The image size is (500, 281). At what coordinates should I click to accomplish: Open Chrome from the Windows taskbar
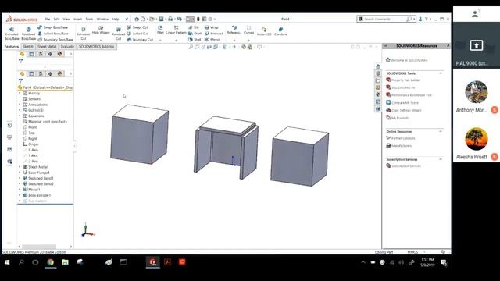pyautogui.click(x=50, y=262)
